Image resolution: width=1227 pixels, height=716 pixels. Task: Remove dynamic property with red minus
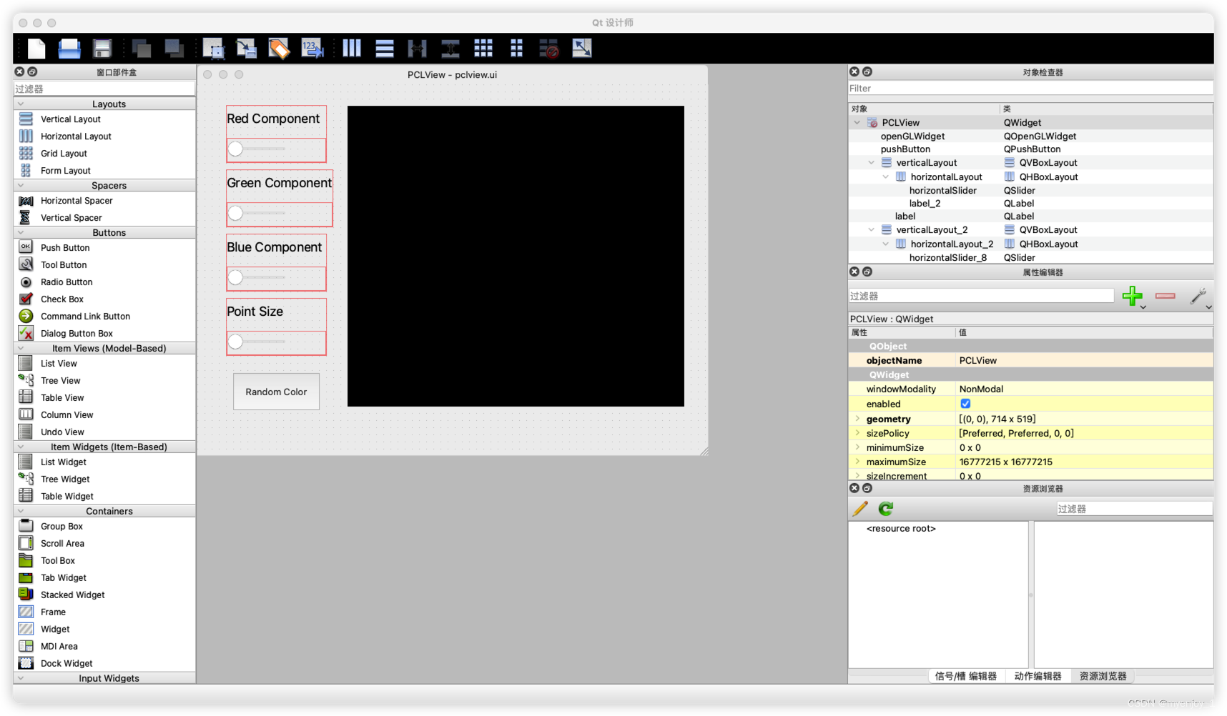click(x=1165, y=296)
